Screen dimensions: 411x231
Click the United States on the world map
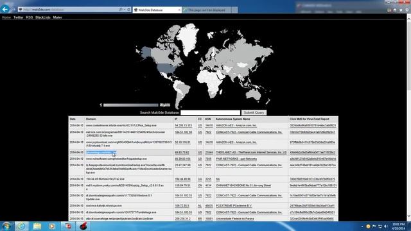(x=166, y=69)
